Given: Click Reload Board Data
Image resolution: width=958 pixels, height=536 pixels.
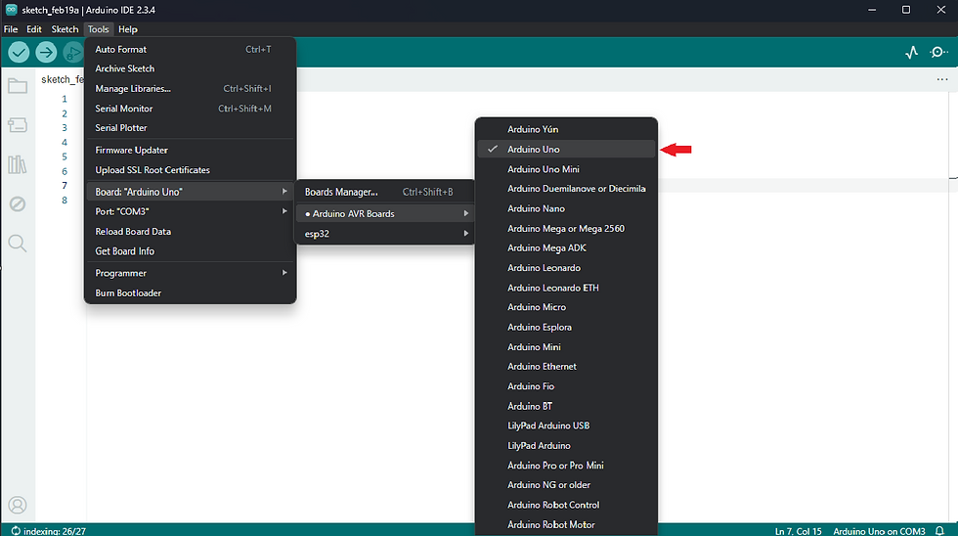Looking at the screenshot, I should point(190,232).
